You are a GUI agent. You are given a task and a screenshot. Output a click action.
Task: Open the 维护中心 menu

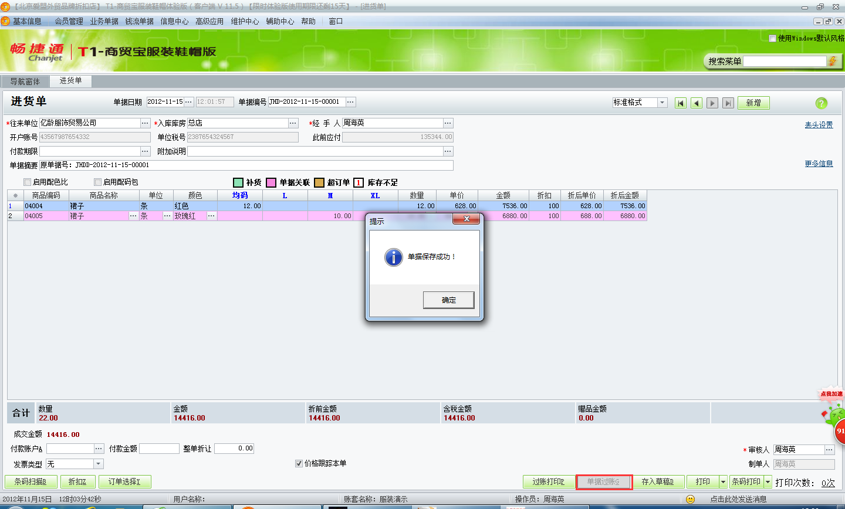pos(245,21)
